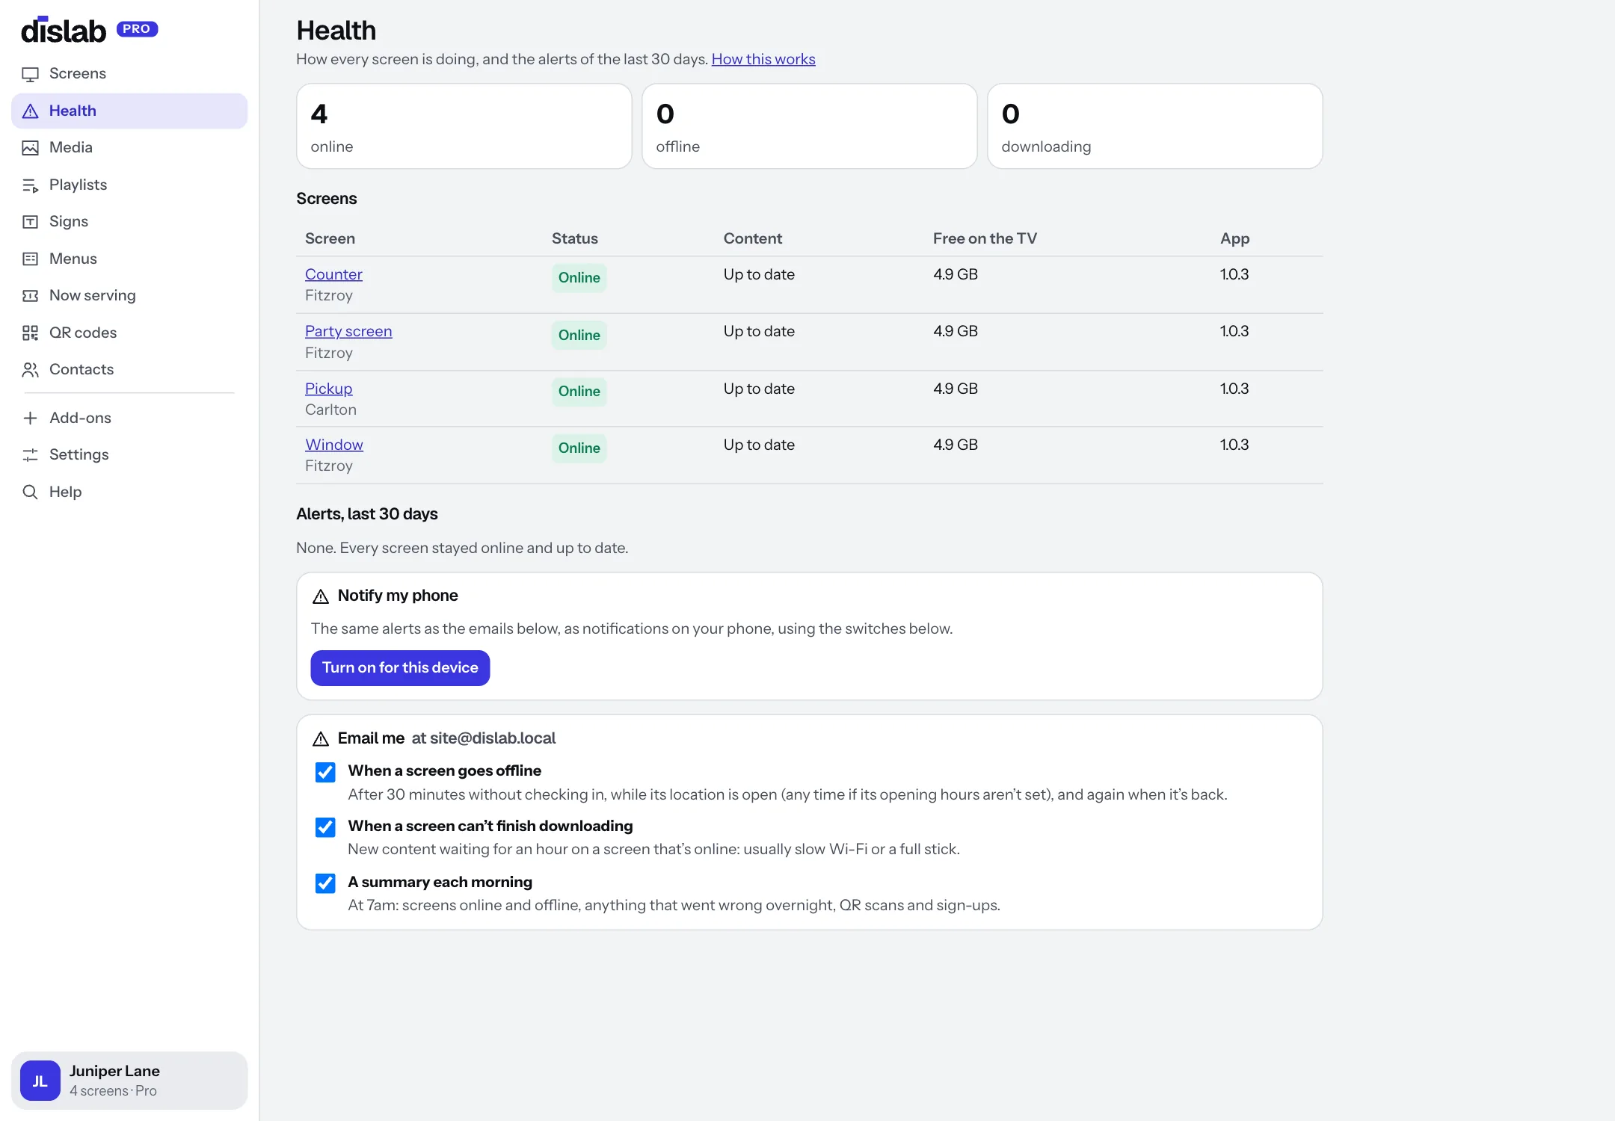Go to Playlists in the sidebar

[129, 185]
